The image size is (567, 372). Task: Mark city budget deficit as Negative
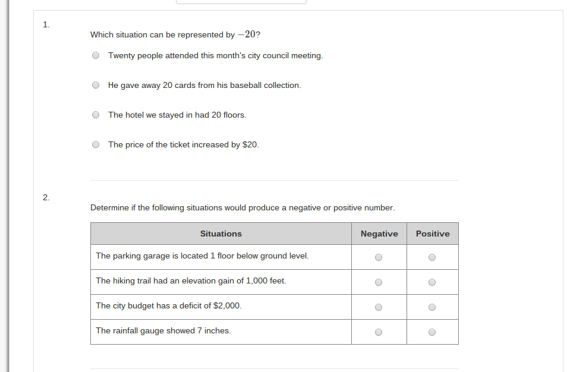[x=378, y=307]
